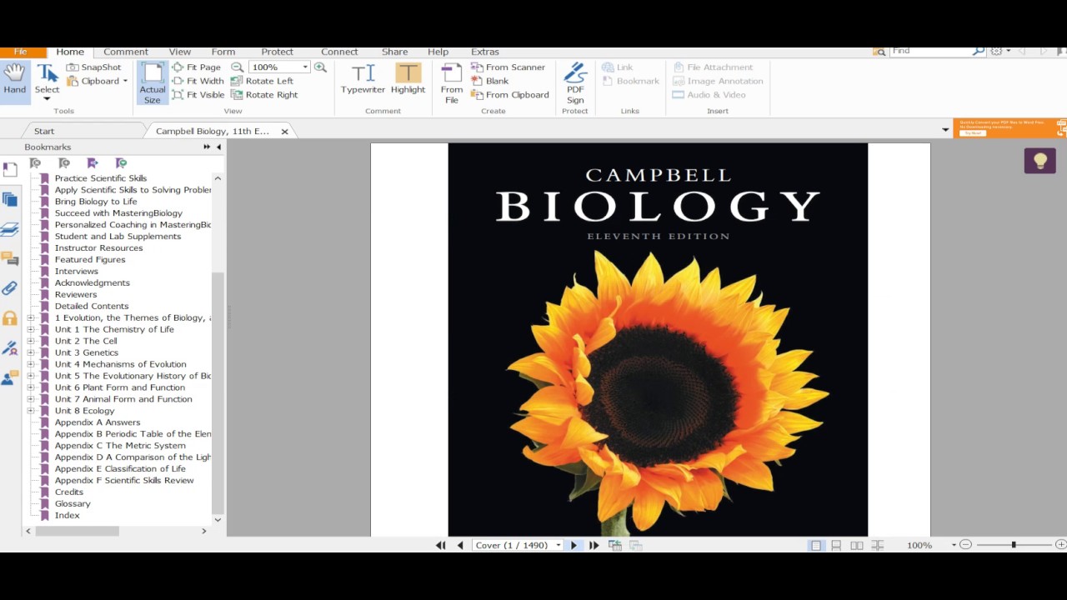Viewport: 1067px width, 600px height.
Task: Enable single page view mode
Action: click(816, 545)
